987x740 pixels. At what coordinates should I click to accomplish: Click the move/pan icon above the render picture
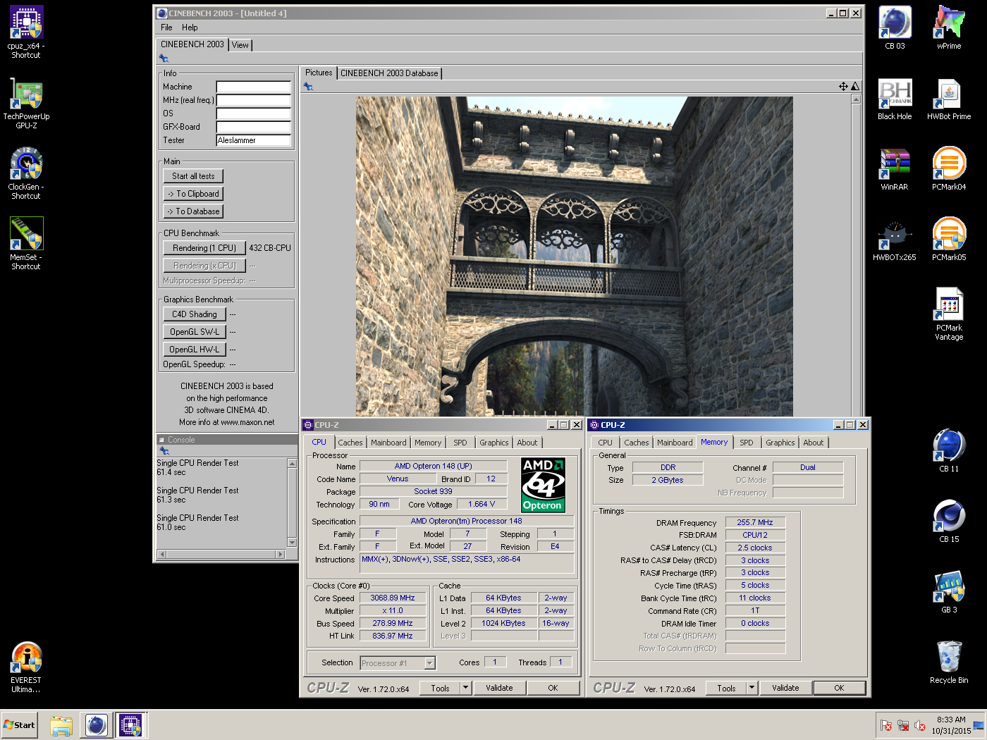[x=843, y=86]
